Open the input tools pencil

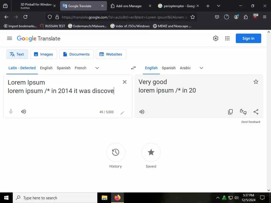tap(122, 113)
